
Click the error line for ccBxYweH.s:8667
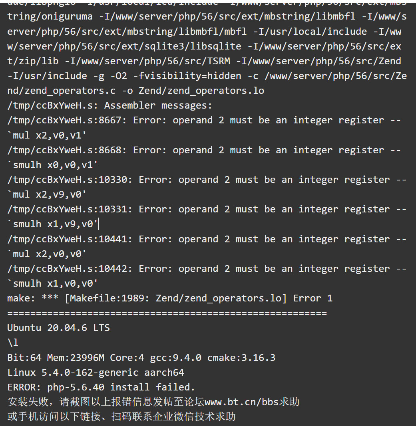point(204,120)
